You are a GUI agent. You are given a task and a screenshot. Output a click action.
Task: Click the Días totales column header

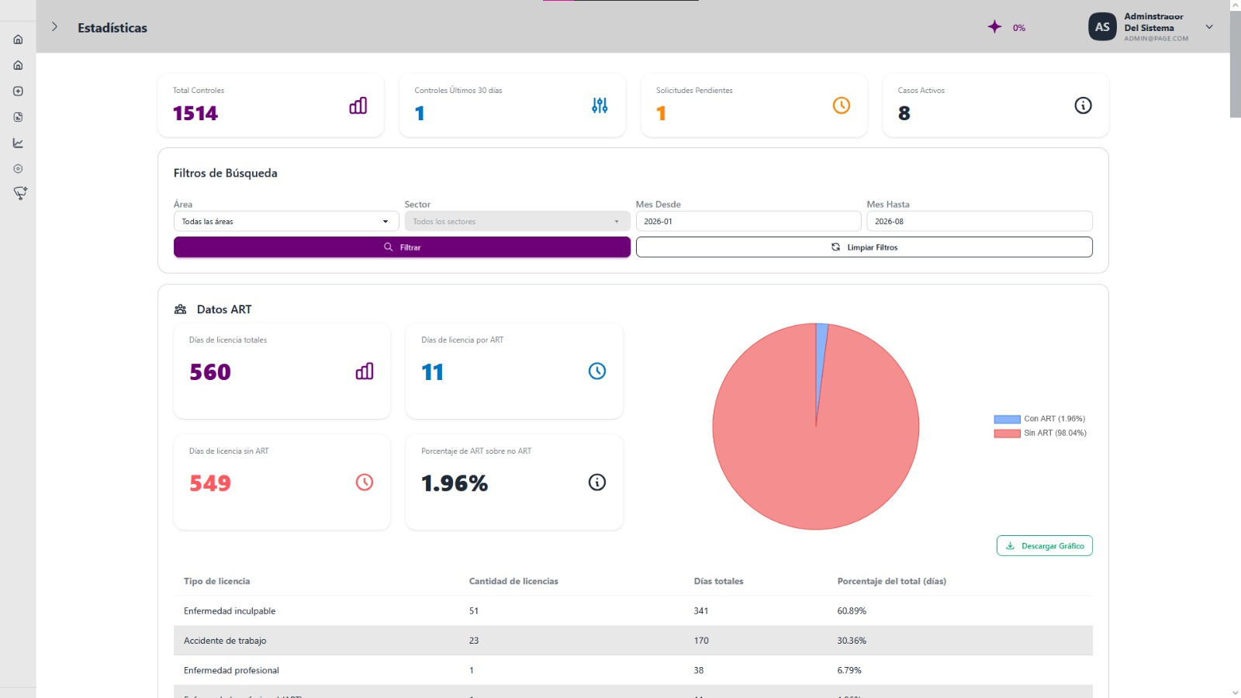point(719,582)
